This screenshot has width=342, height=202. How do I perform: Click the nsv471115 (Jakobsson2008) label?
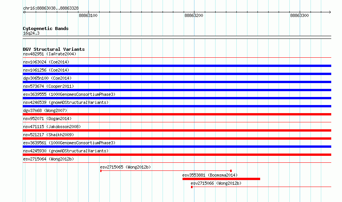pyautogui.click(x=52, y=127)
